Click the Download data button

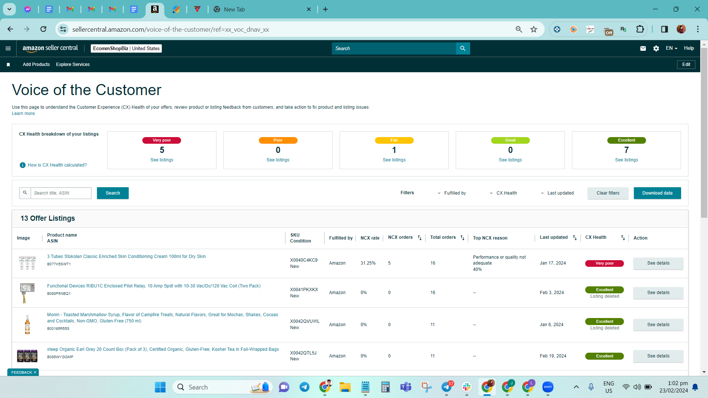point(657,193)
